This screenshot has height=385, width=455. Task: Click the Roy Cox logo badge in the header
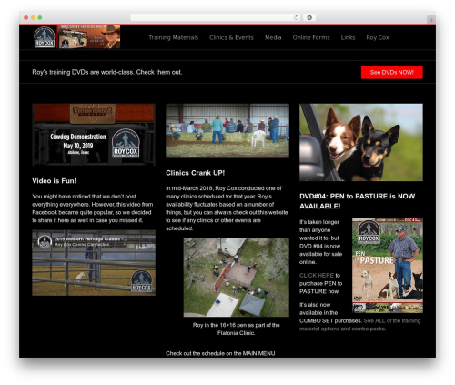coord(45,37)
